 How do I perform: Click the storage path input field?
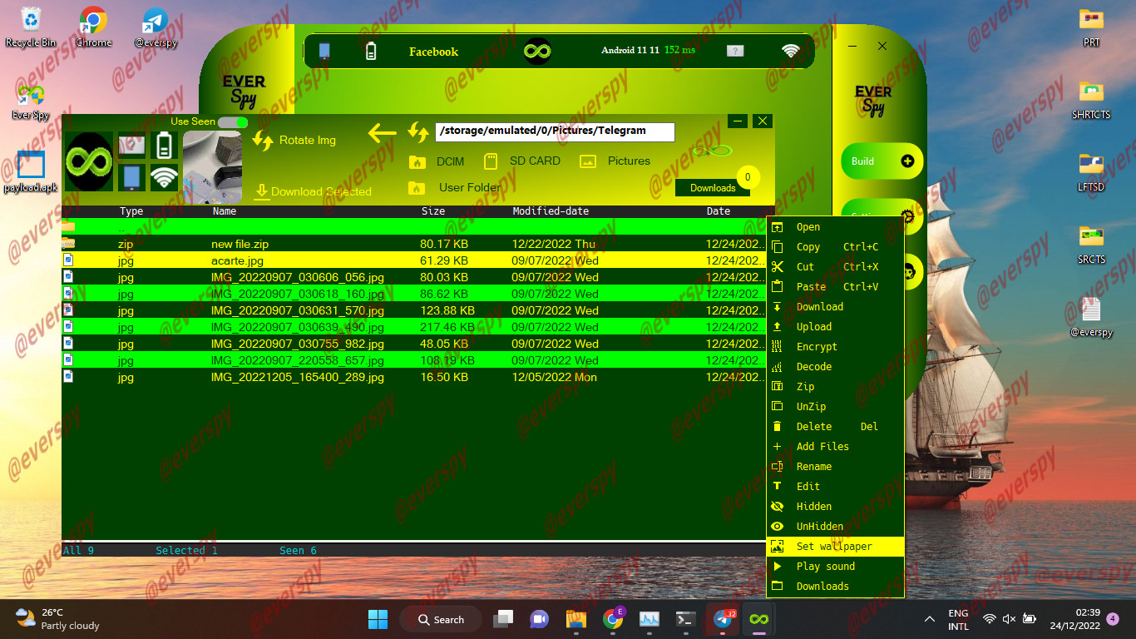[x=555, y=131]
